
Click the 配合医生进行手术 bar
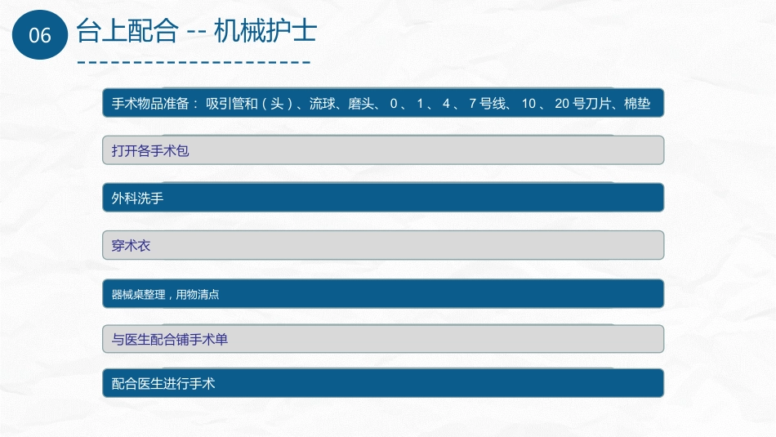(383, 383)
